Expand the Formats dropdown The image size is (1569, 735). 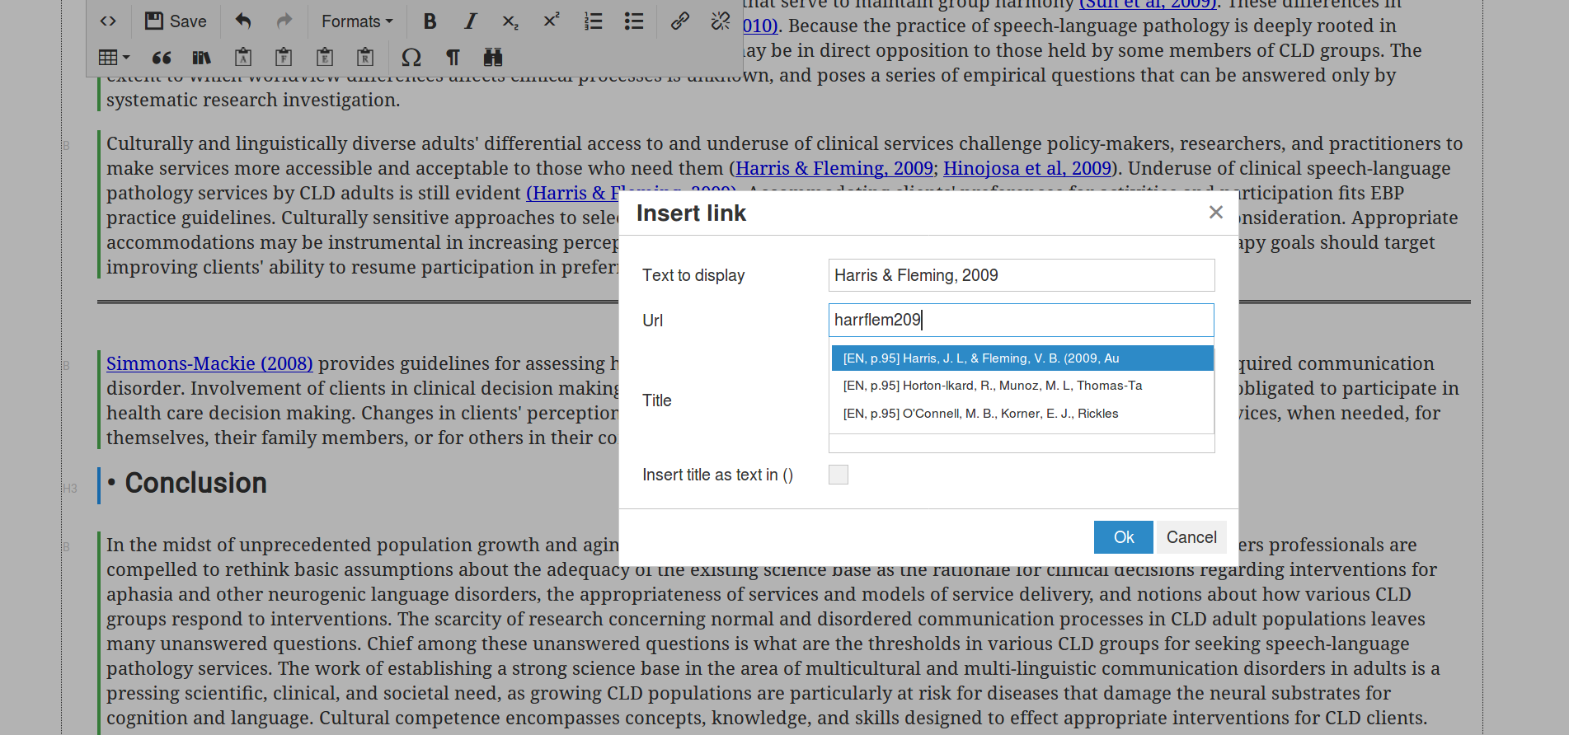click(x=357, y=21)
